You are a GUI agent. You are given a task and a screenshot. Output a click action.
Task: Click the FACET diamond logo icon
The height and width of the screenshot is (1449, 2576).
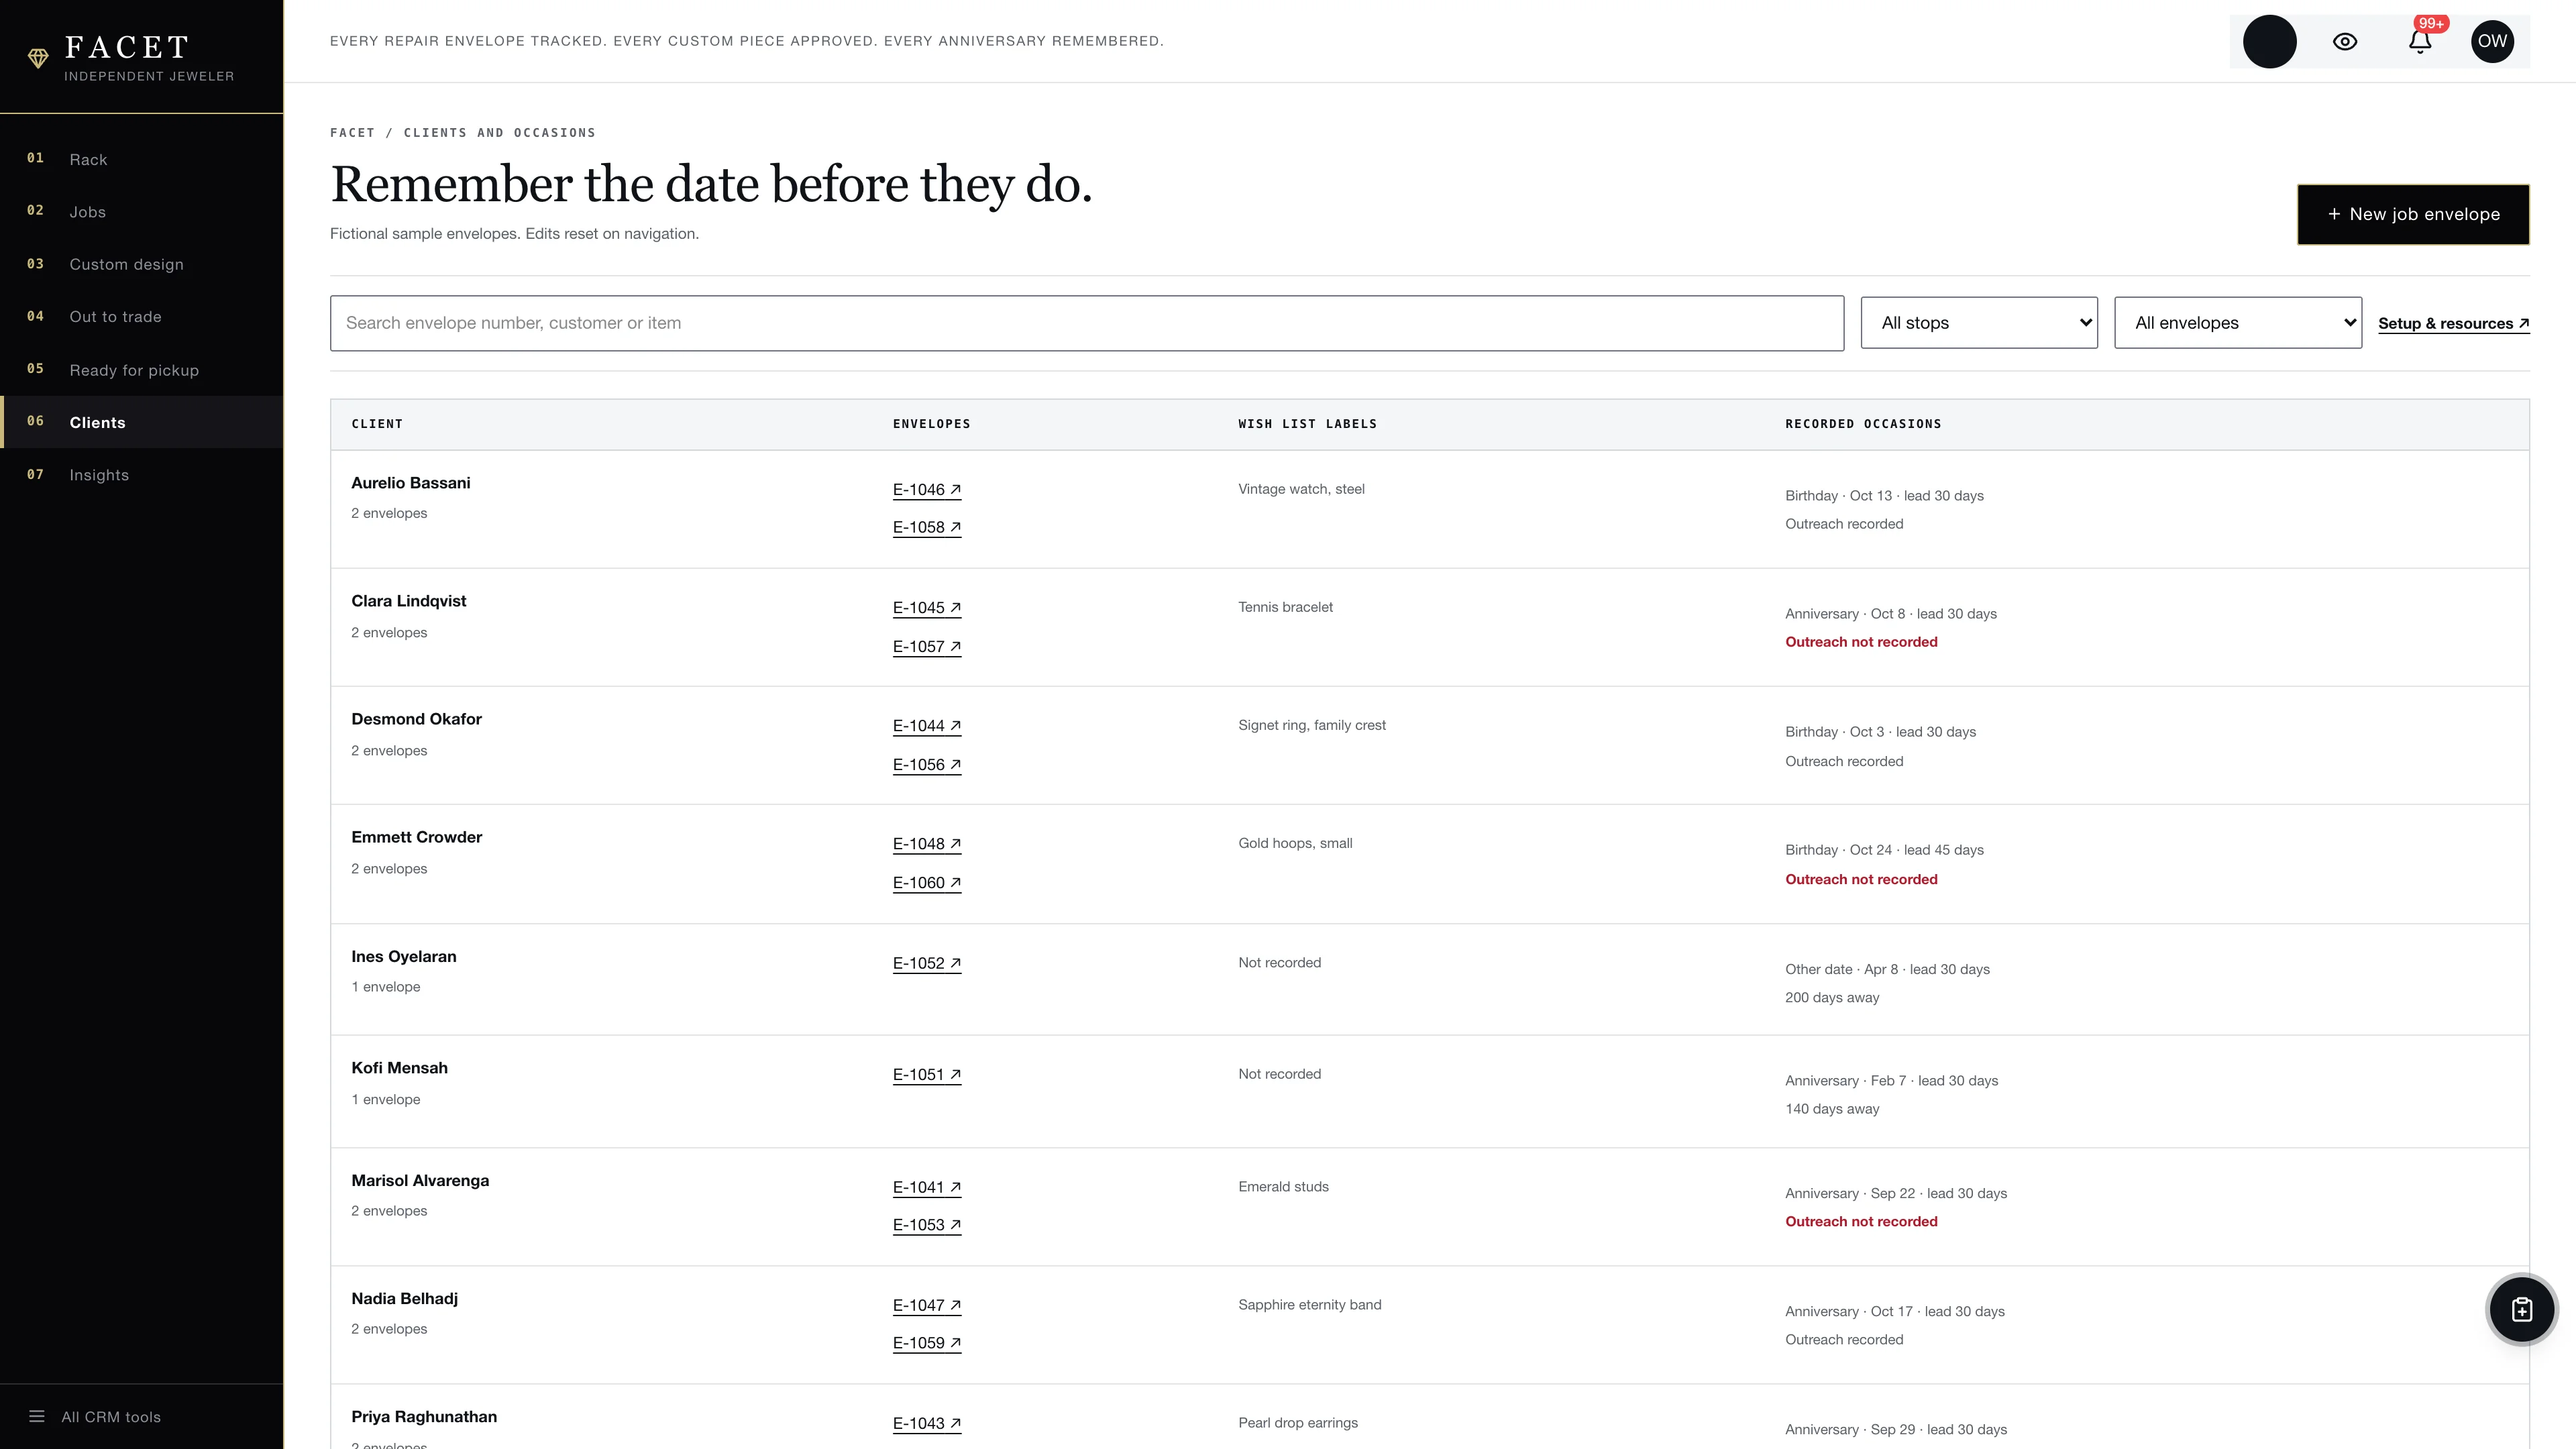click(x=38, y=58)
